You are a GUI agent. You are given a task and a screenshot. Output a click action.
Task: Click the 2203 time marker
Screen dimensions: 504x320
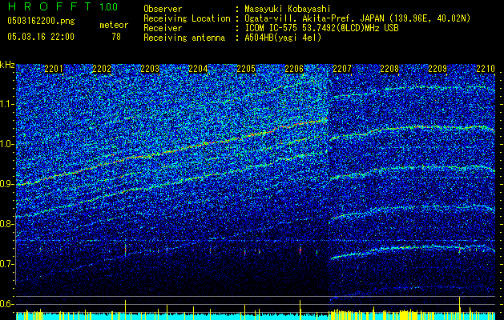coord(150,69)
